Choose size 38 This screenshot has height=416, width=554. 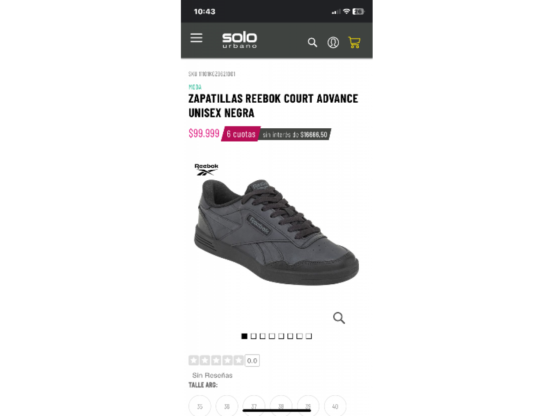[281, 406]
